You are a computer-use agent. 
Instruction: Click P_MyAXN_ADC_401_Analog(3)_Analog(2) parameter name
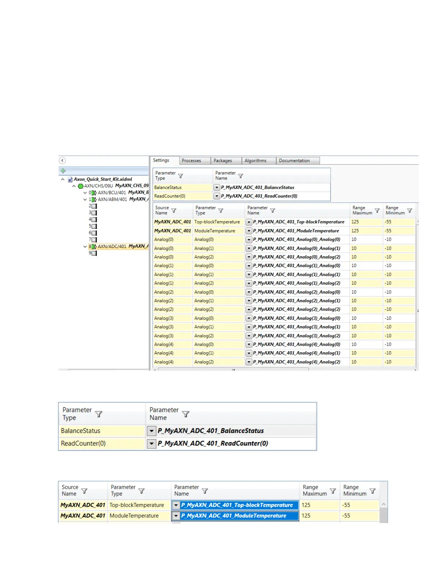297,336
